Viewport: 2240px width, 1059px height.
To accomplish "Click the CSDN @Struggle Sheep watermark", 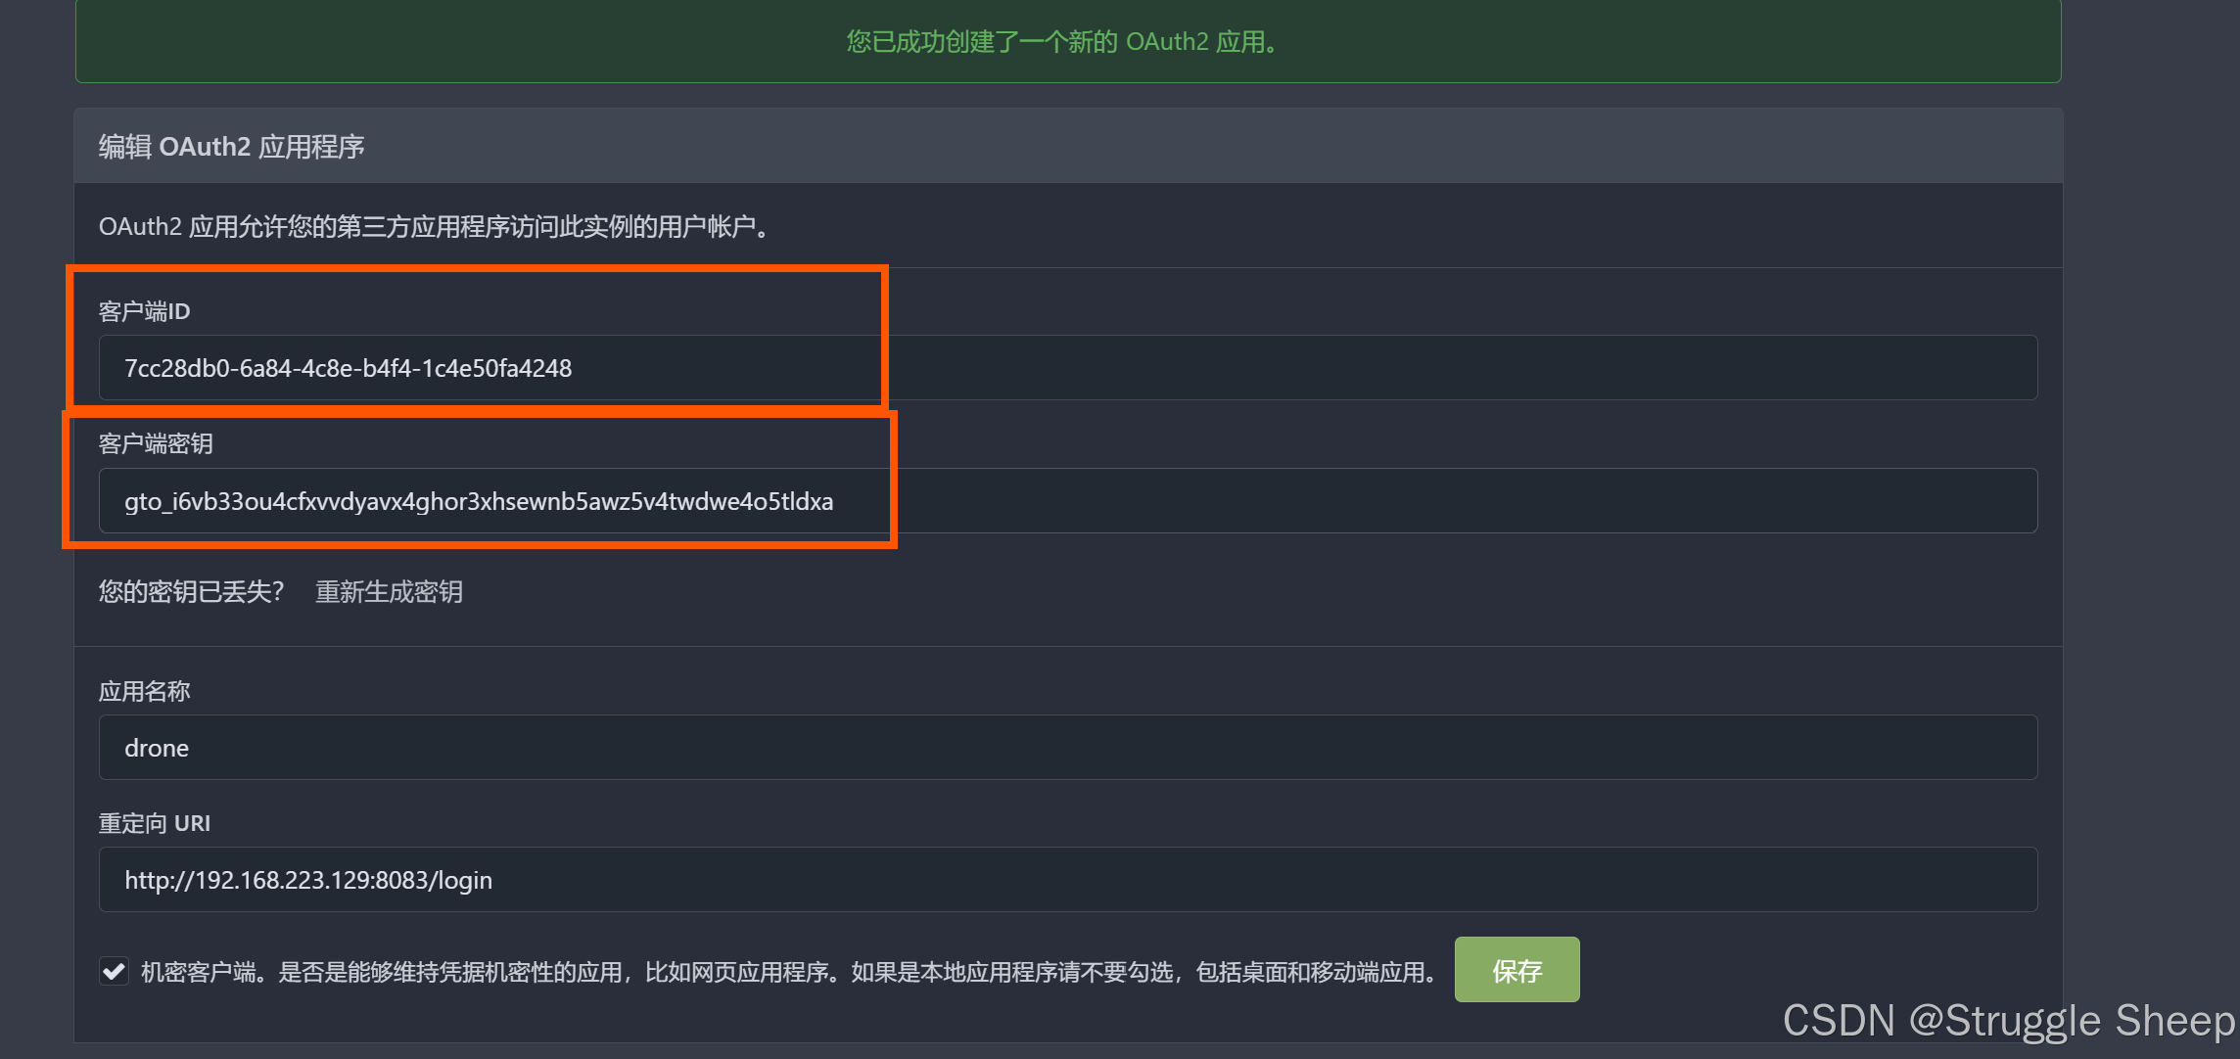I will pyautogui.click(x=2007, y=1021).
